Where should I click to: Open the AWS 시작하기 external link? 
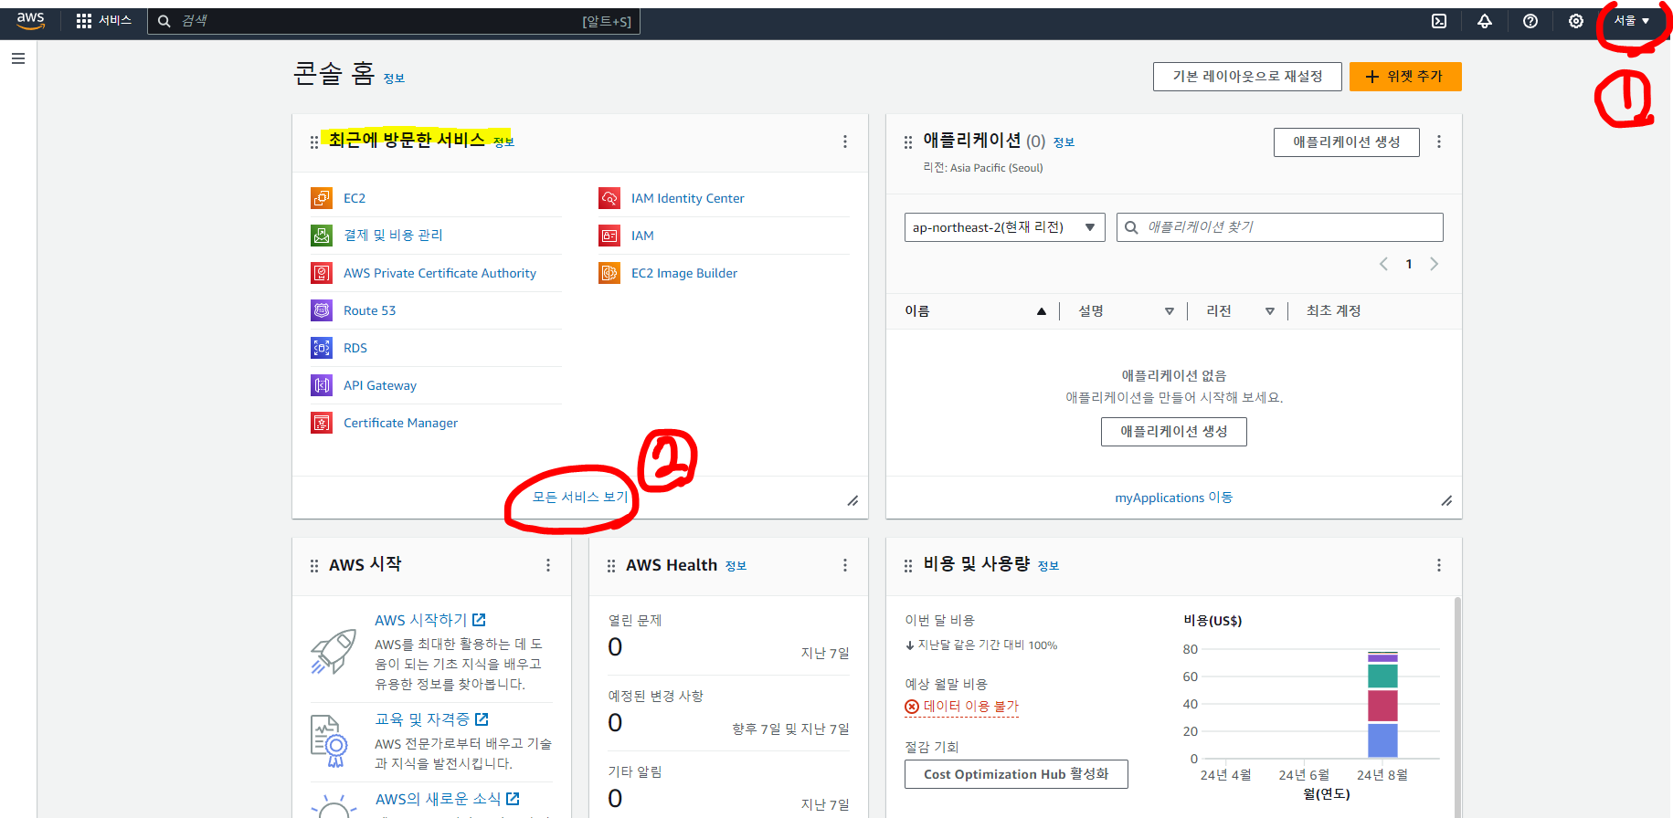coord(429,620)
